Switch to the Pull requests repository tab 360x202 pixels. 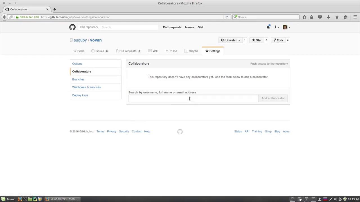128,51
